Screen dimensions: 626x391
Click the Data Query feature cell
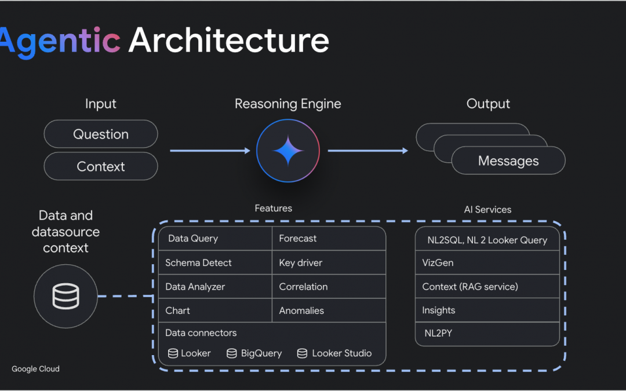click(215, 239)
